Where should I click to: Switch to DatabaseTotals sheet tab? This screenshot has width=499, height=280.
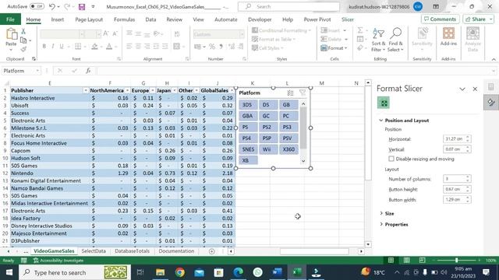pos(132,251)
